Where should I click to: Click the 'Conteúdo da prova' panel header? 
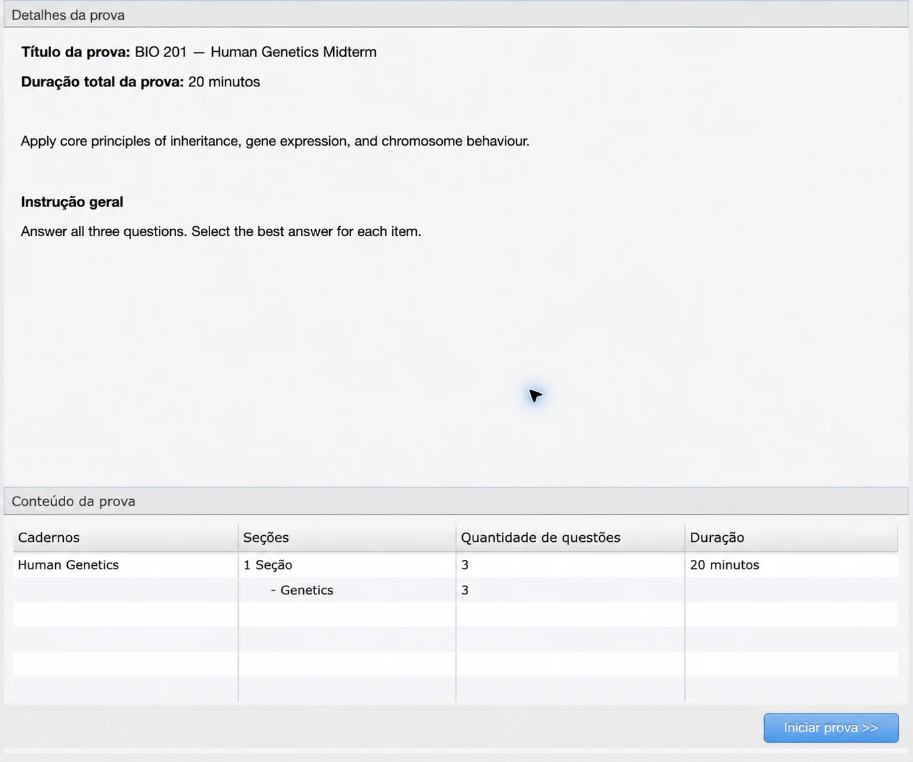pos(456,501)
